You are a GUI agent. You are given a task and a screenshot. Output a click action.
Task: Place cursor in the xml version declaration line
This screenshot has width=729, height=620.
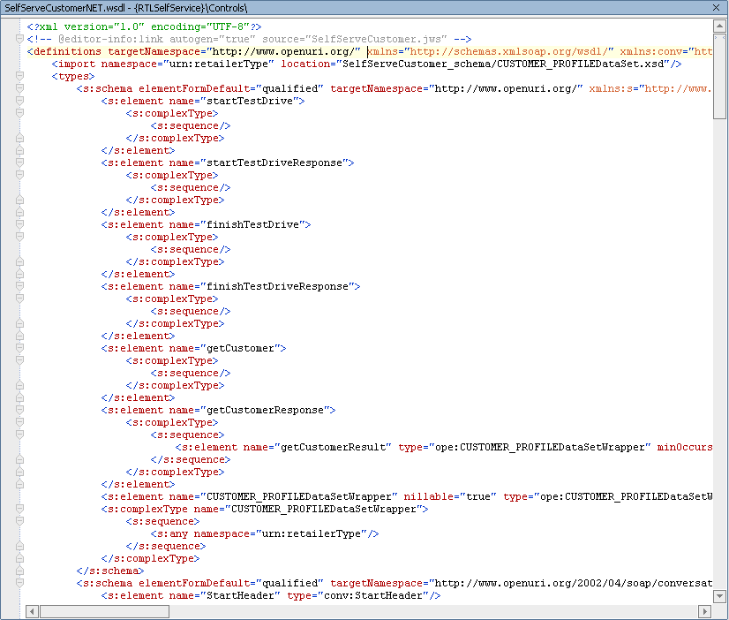pos(144,26)
